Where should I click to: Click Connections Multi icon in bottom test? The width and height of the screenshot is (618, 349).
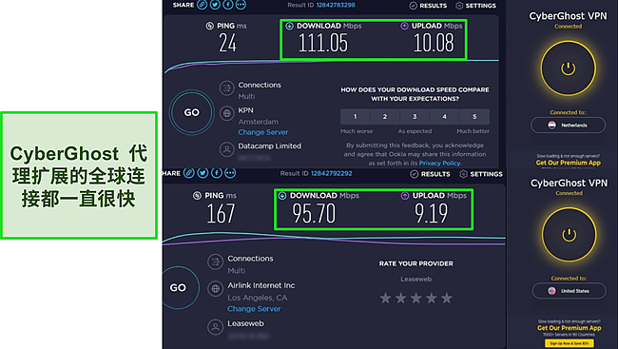(215, 262)
